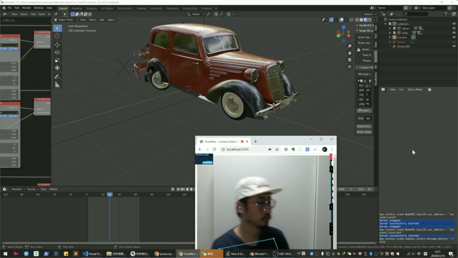Viewport: 458px width, 258px height.
Task: Click the Import Keys button
Action: (x=364, y=126)
